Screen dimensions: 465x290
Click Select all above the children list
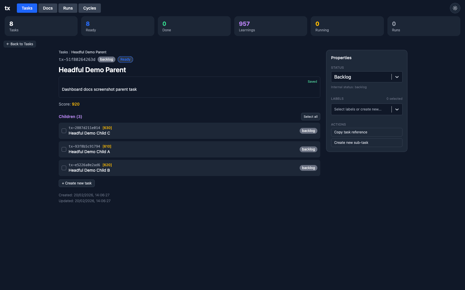coord(310,117)
